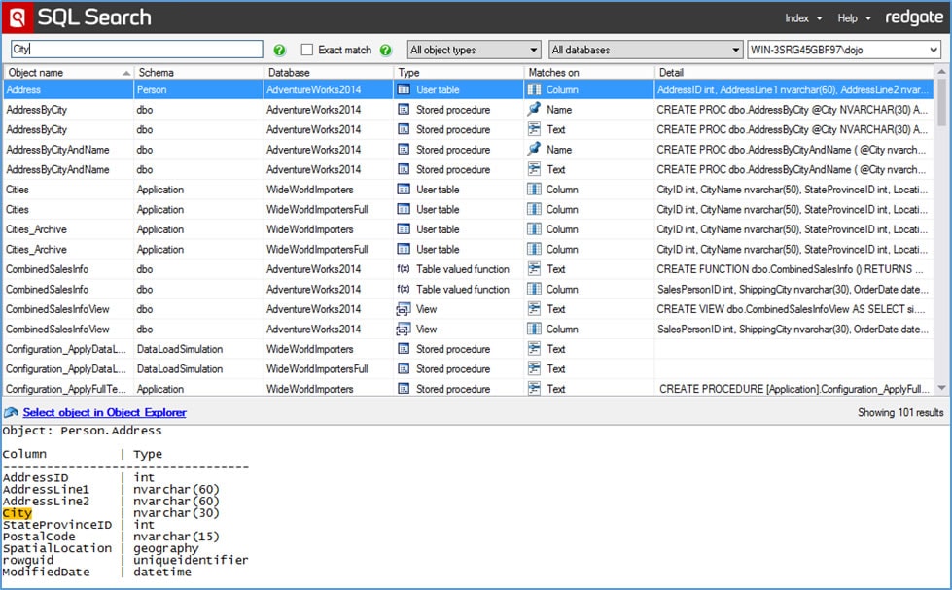952x590 pixels.
Task: Open the Help menu
Action: coord(854,18)
